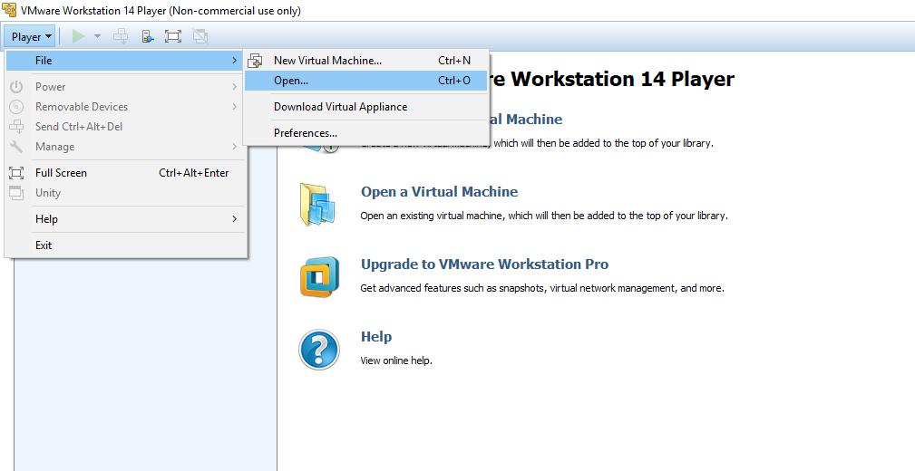
Task: Click the Unity mode toolbar icon
Action: tap(200, 37)
